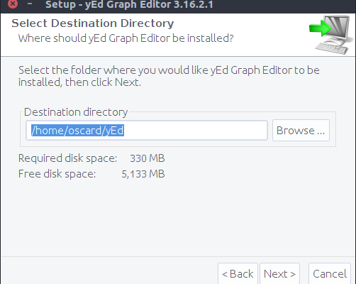The image size is (356, 284).
Task: Click the 5,133 MB free space value
Action: (x=143, y=174)
